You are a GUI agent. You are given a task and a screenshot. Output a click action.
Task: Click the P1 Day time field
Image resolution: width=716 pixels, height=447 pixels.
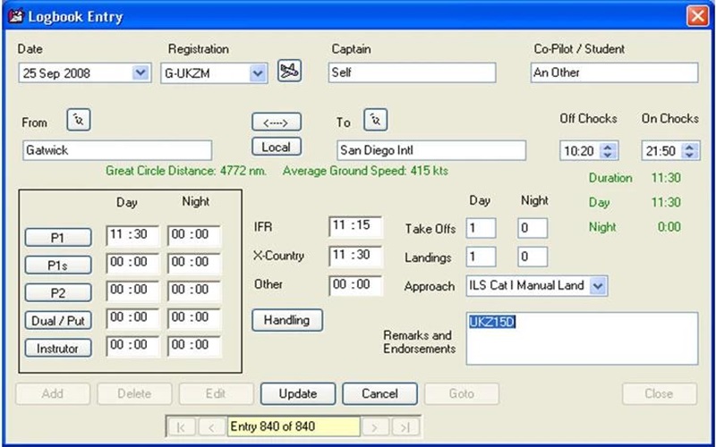tap(132, 236)
